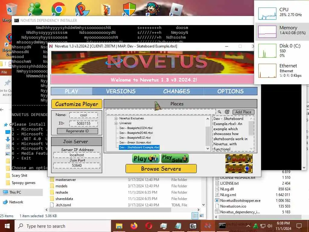Open the red P desktop shortcut
The height and width of the screenshot is (232, 309).
click(x=82, y=9)
